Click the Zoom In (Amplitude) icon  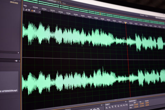coord(107,108)
